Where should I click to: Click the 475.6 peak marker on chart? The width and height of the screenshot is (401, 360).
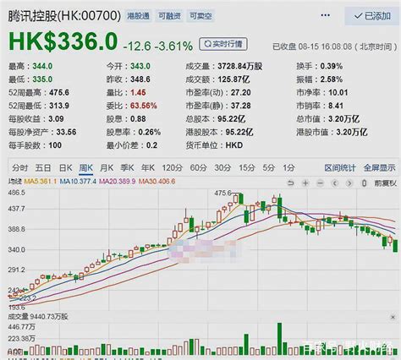coord(222,193)
